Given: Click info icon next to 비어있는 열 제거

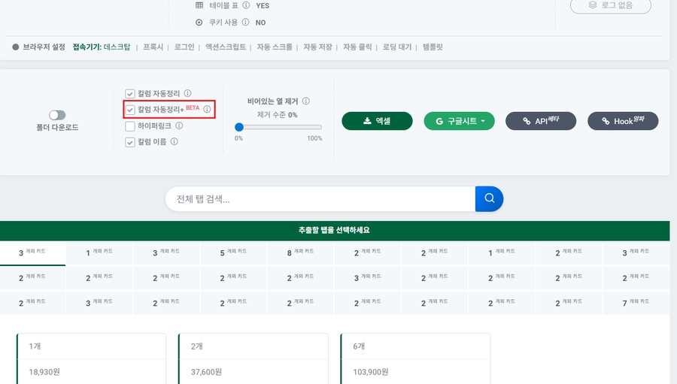Looking at the screenshot, I should tap(306, 101).
